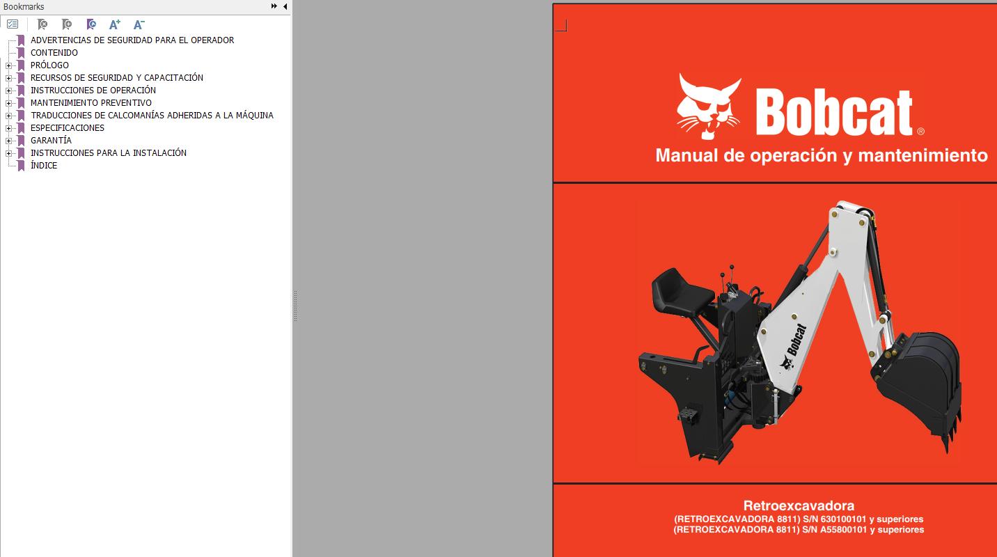
Task: Go to ESPECIFICACIONES section
Action: point(68,128)
